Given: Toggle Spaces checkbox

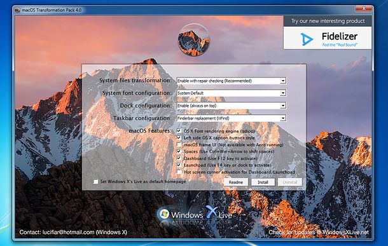Looking at the screenshot, I should coord(179,151).
